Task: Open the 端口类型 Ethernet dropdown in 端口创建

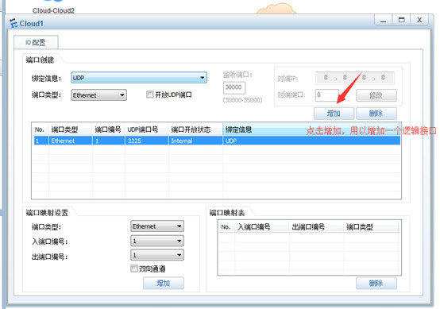Action: pyautogui.click(x=98, y=95)
